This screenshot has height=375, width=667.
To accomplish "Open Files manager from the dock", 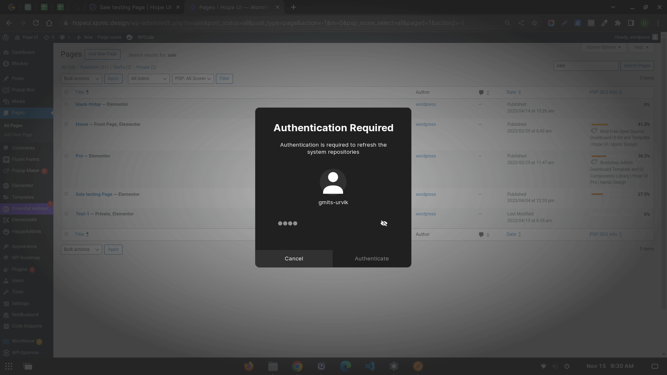I will pyautogui.click(x=273, y=366).
